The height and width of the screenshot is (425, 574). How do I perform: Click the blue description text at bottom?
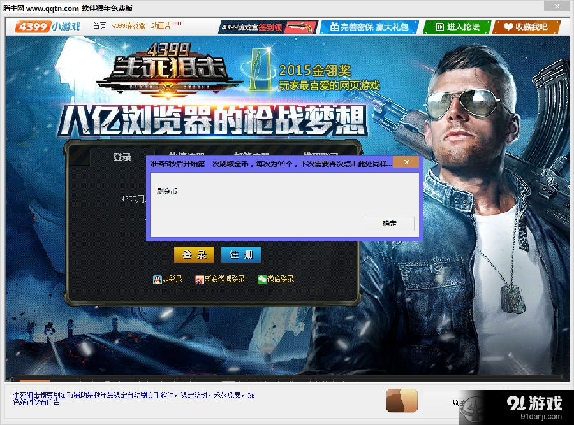pos(134,398)
